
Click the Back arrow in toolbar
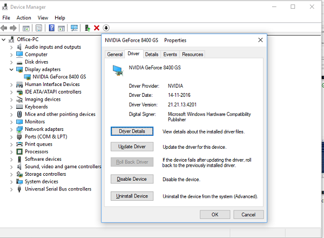tap(5, 28)
